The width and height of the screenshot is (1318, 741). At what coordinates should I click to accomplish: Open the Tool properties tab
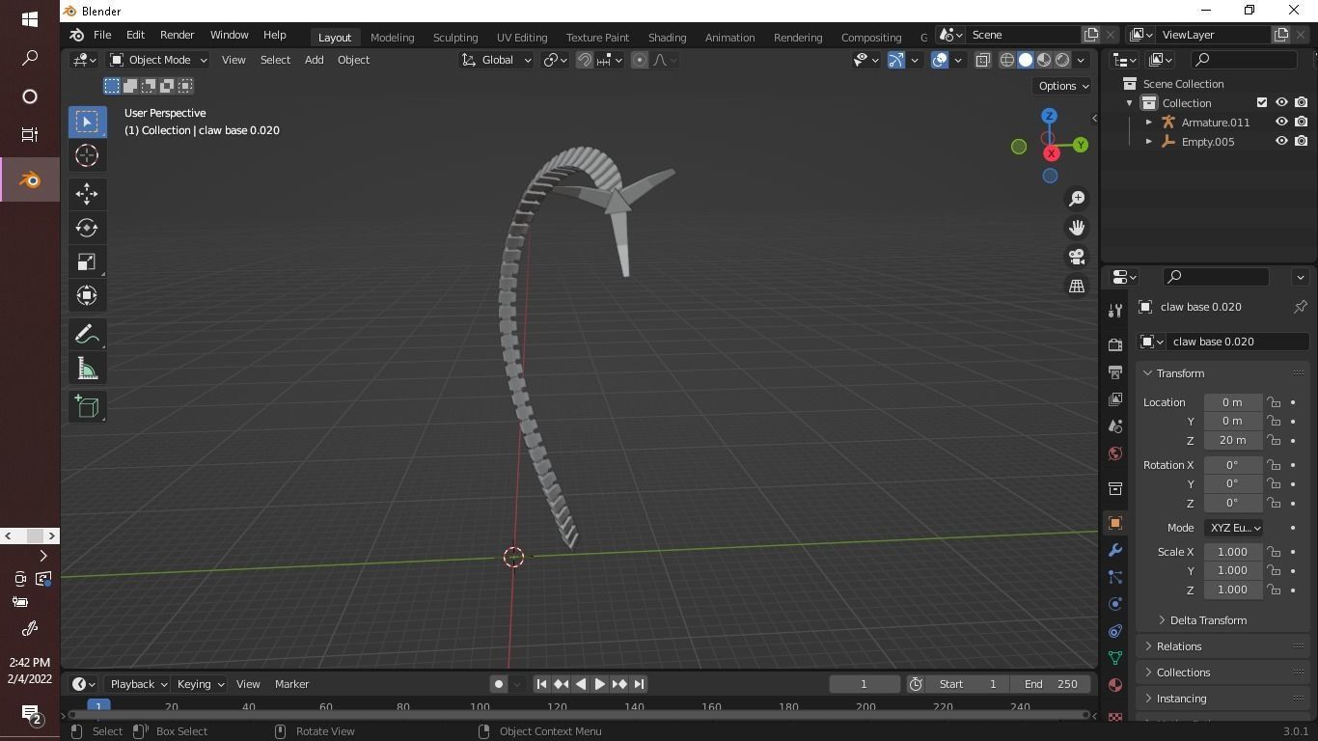pos(1115,310)
